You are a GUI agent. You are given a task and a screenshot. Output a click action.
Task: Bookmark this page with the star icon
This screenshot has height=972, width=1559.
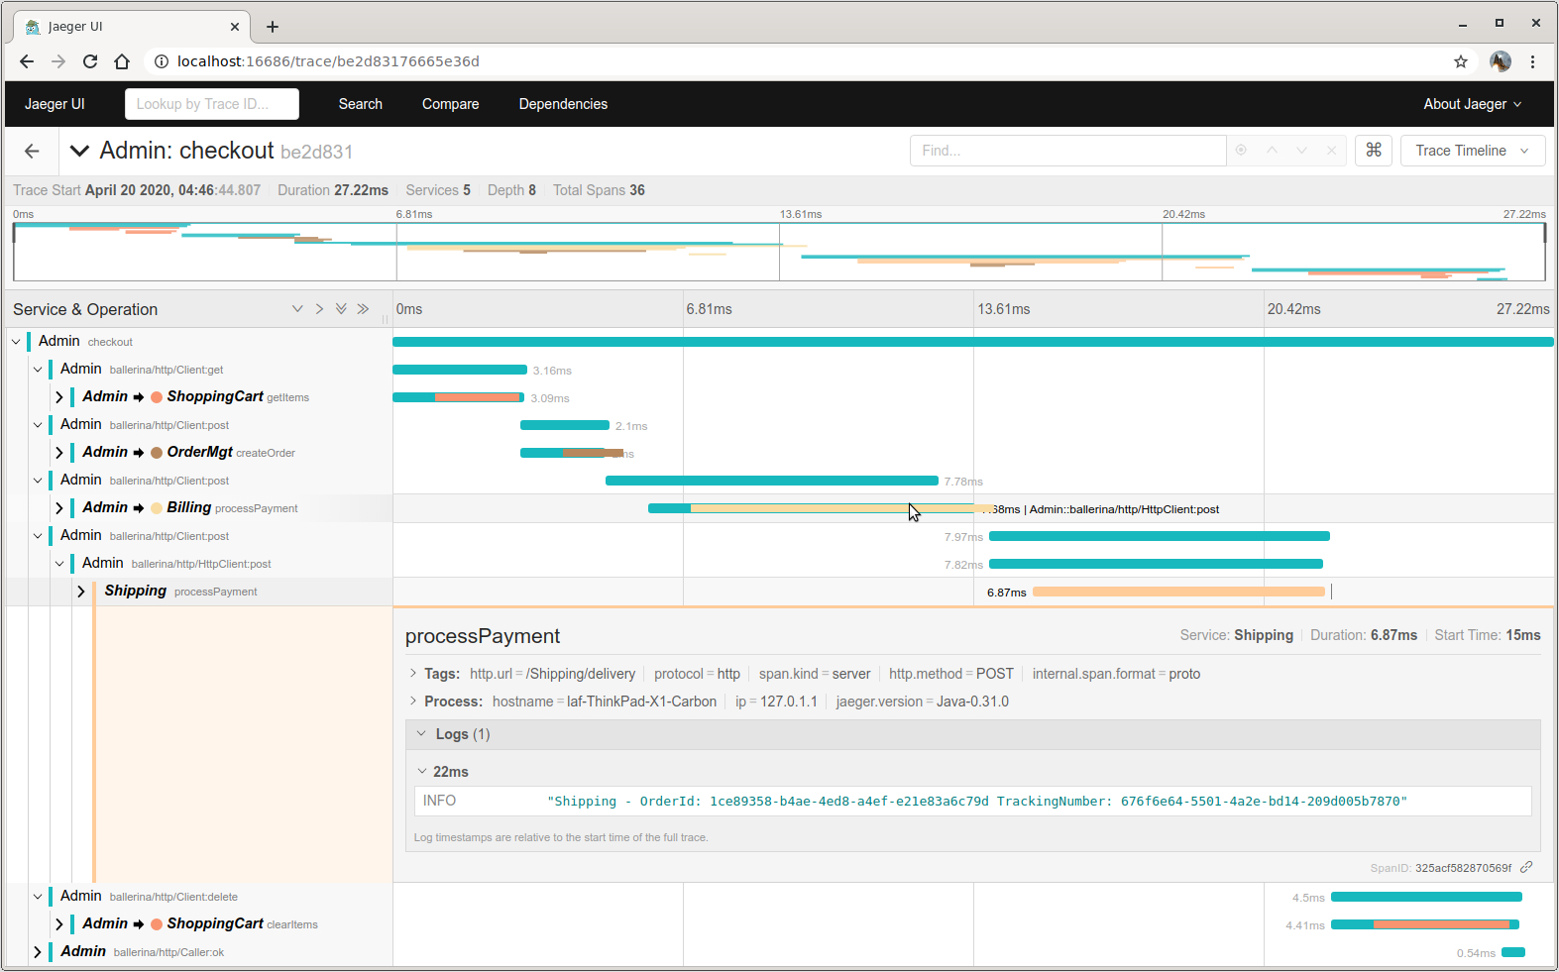click(x=1461, y=61)
